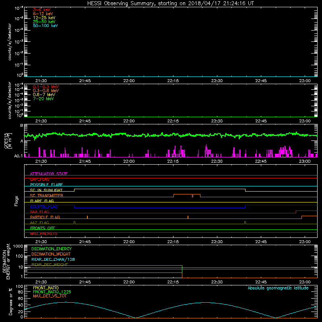
Task: Select the POSSIBLE_FLARE label
Action: 46,185
